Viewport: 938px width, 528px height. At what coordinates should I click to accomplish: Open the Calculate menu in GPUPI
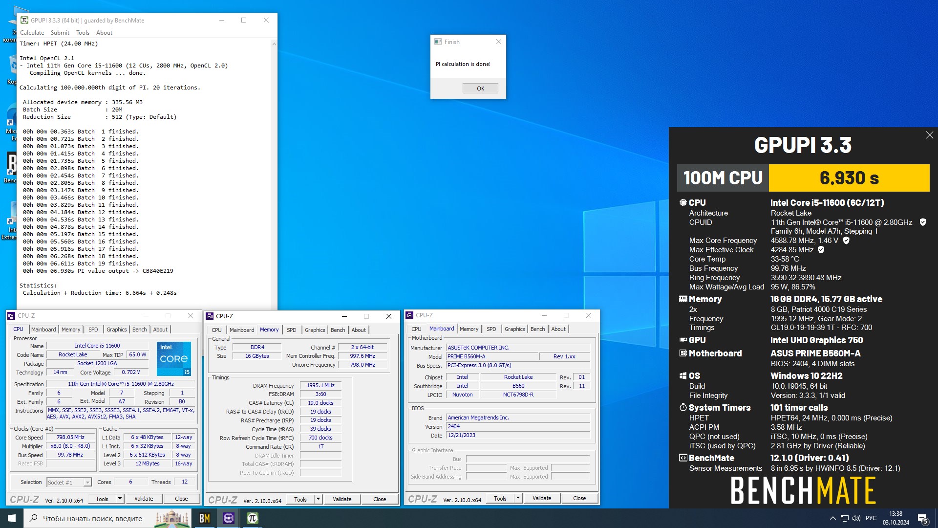click(x=32, y=33)
